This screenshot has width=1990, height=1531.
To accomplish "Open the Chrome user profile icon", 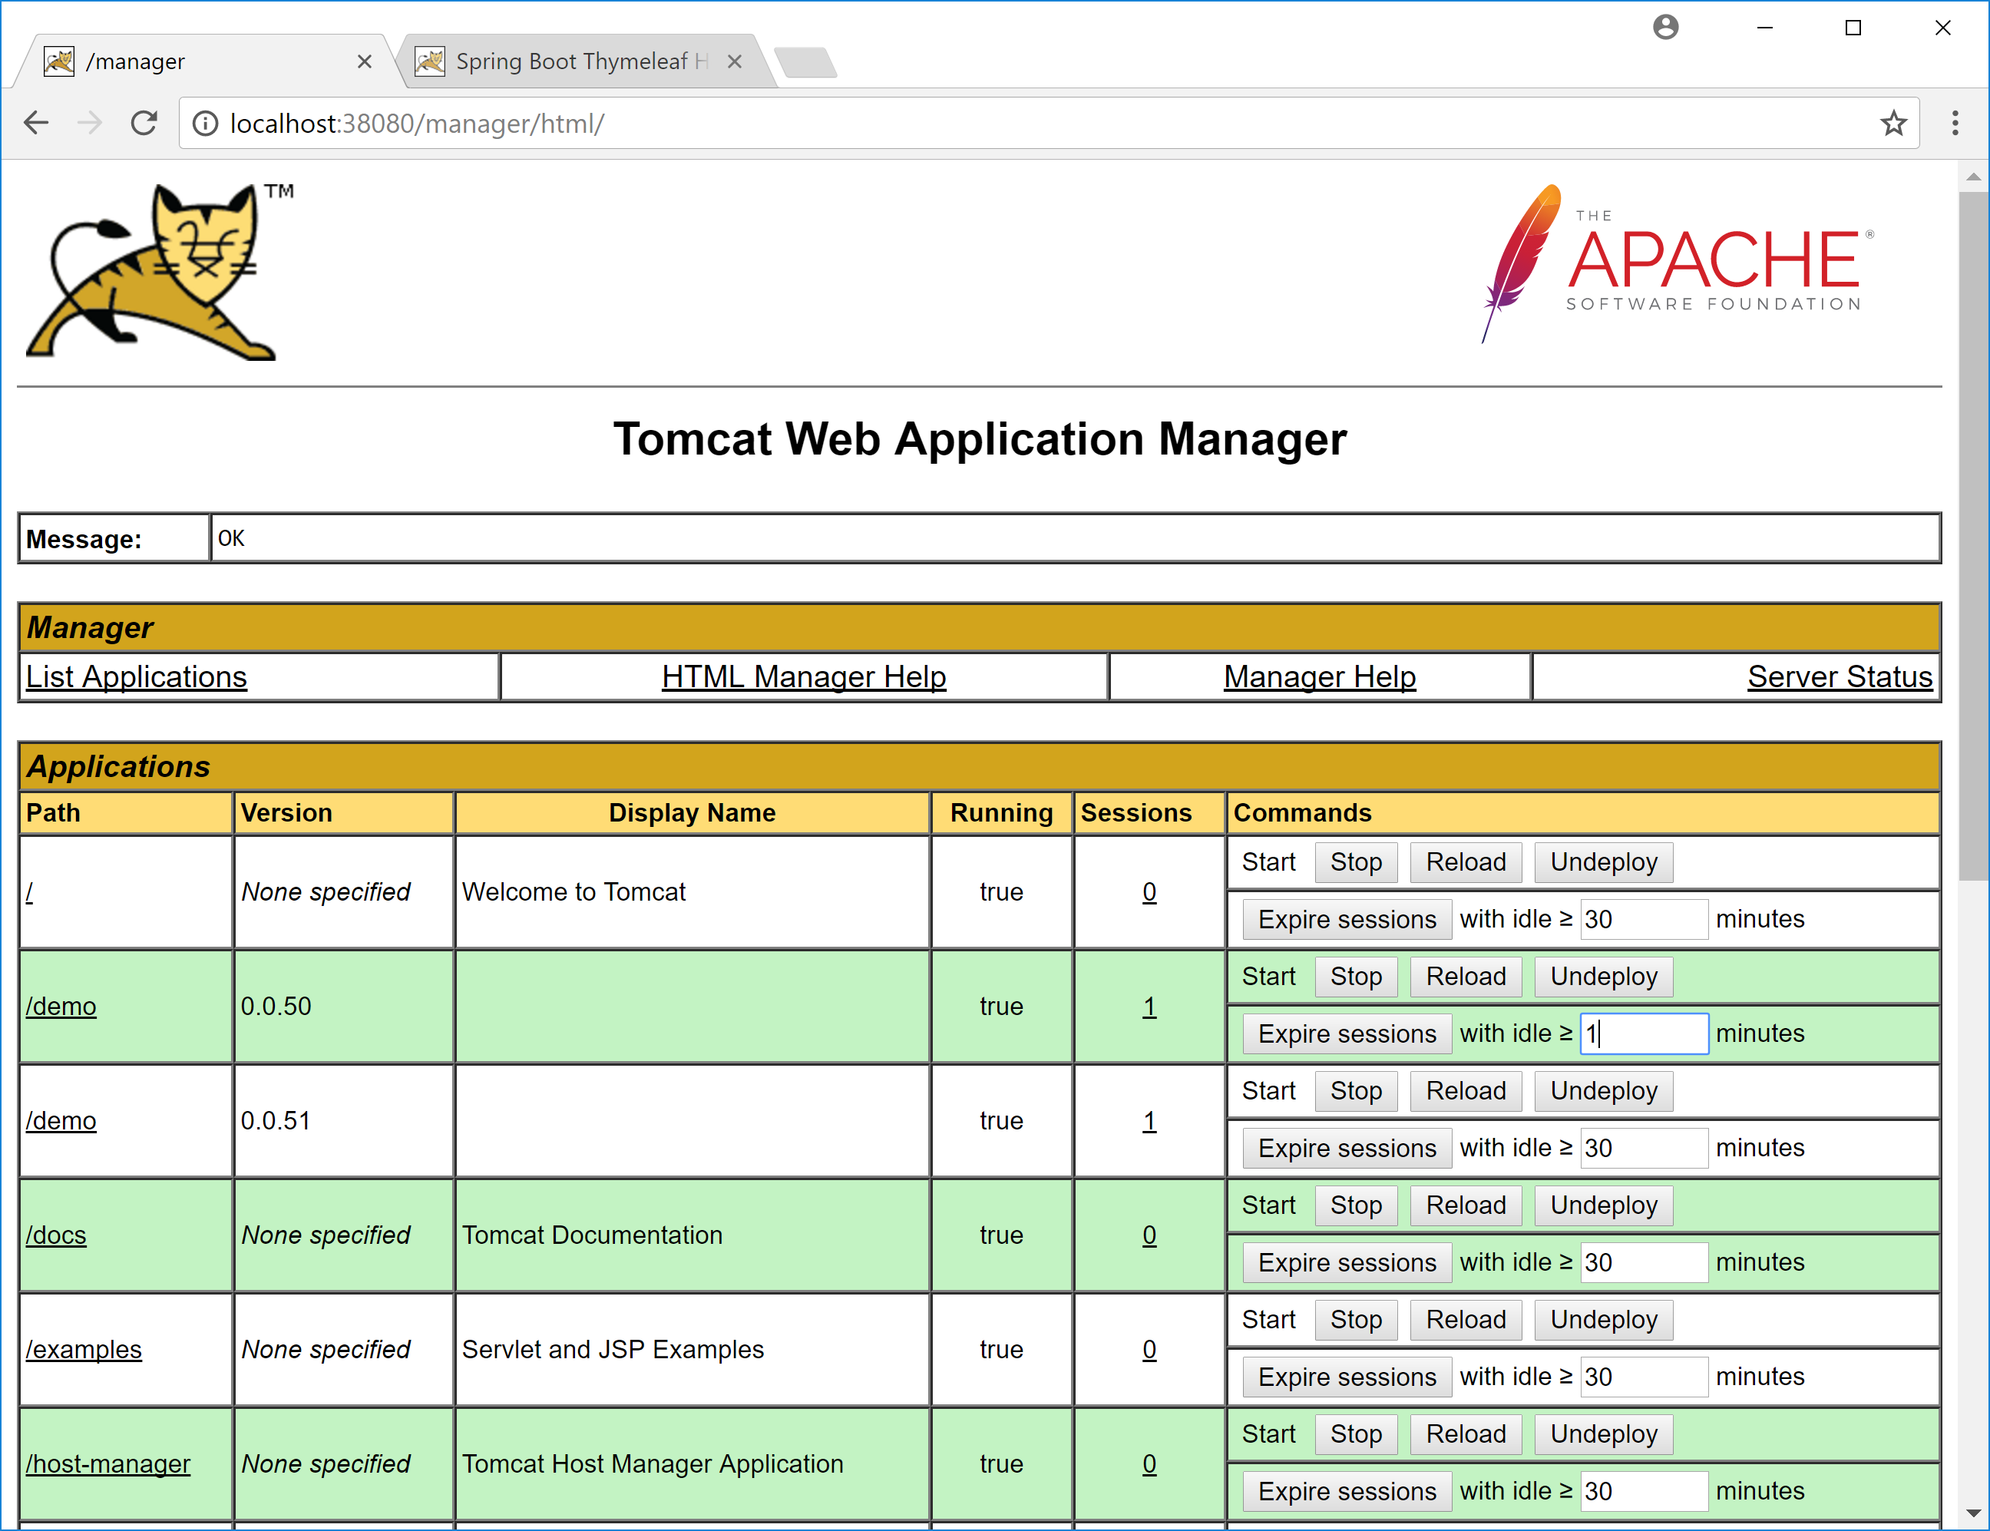I will click(x=1665, y=28).
